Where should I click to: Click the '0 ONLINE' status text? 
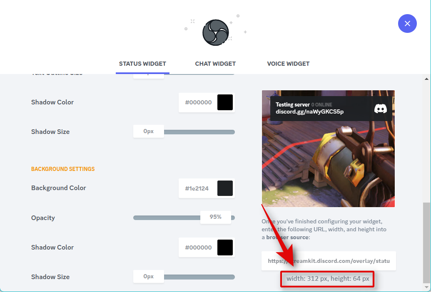pyautogui.click(x=321, y=105)
